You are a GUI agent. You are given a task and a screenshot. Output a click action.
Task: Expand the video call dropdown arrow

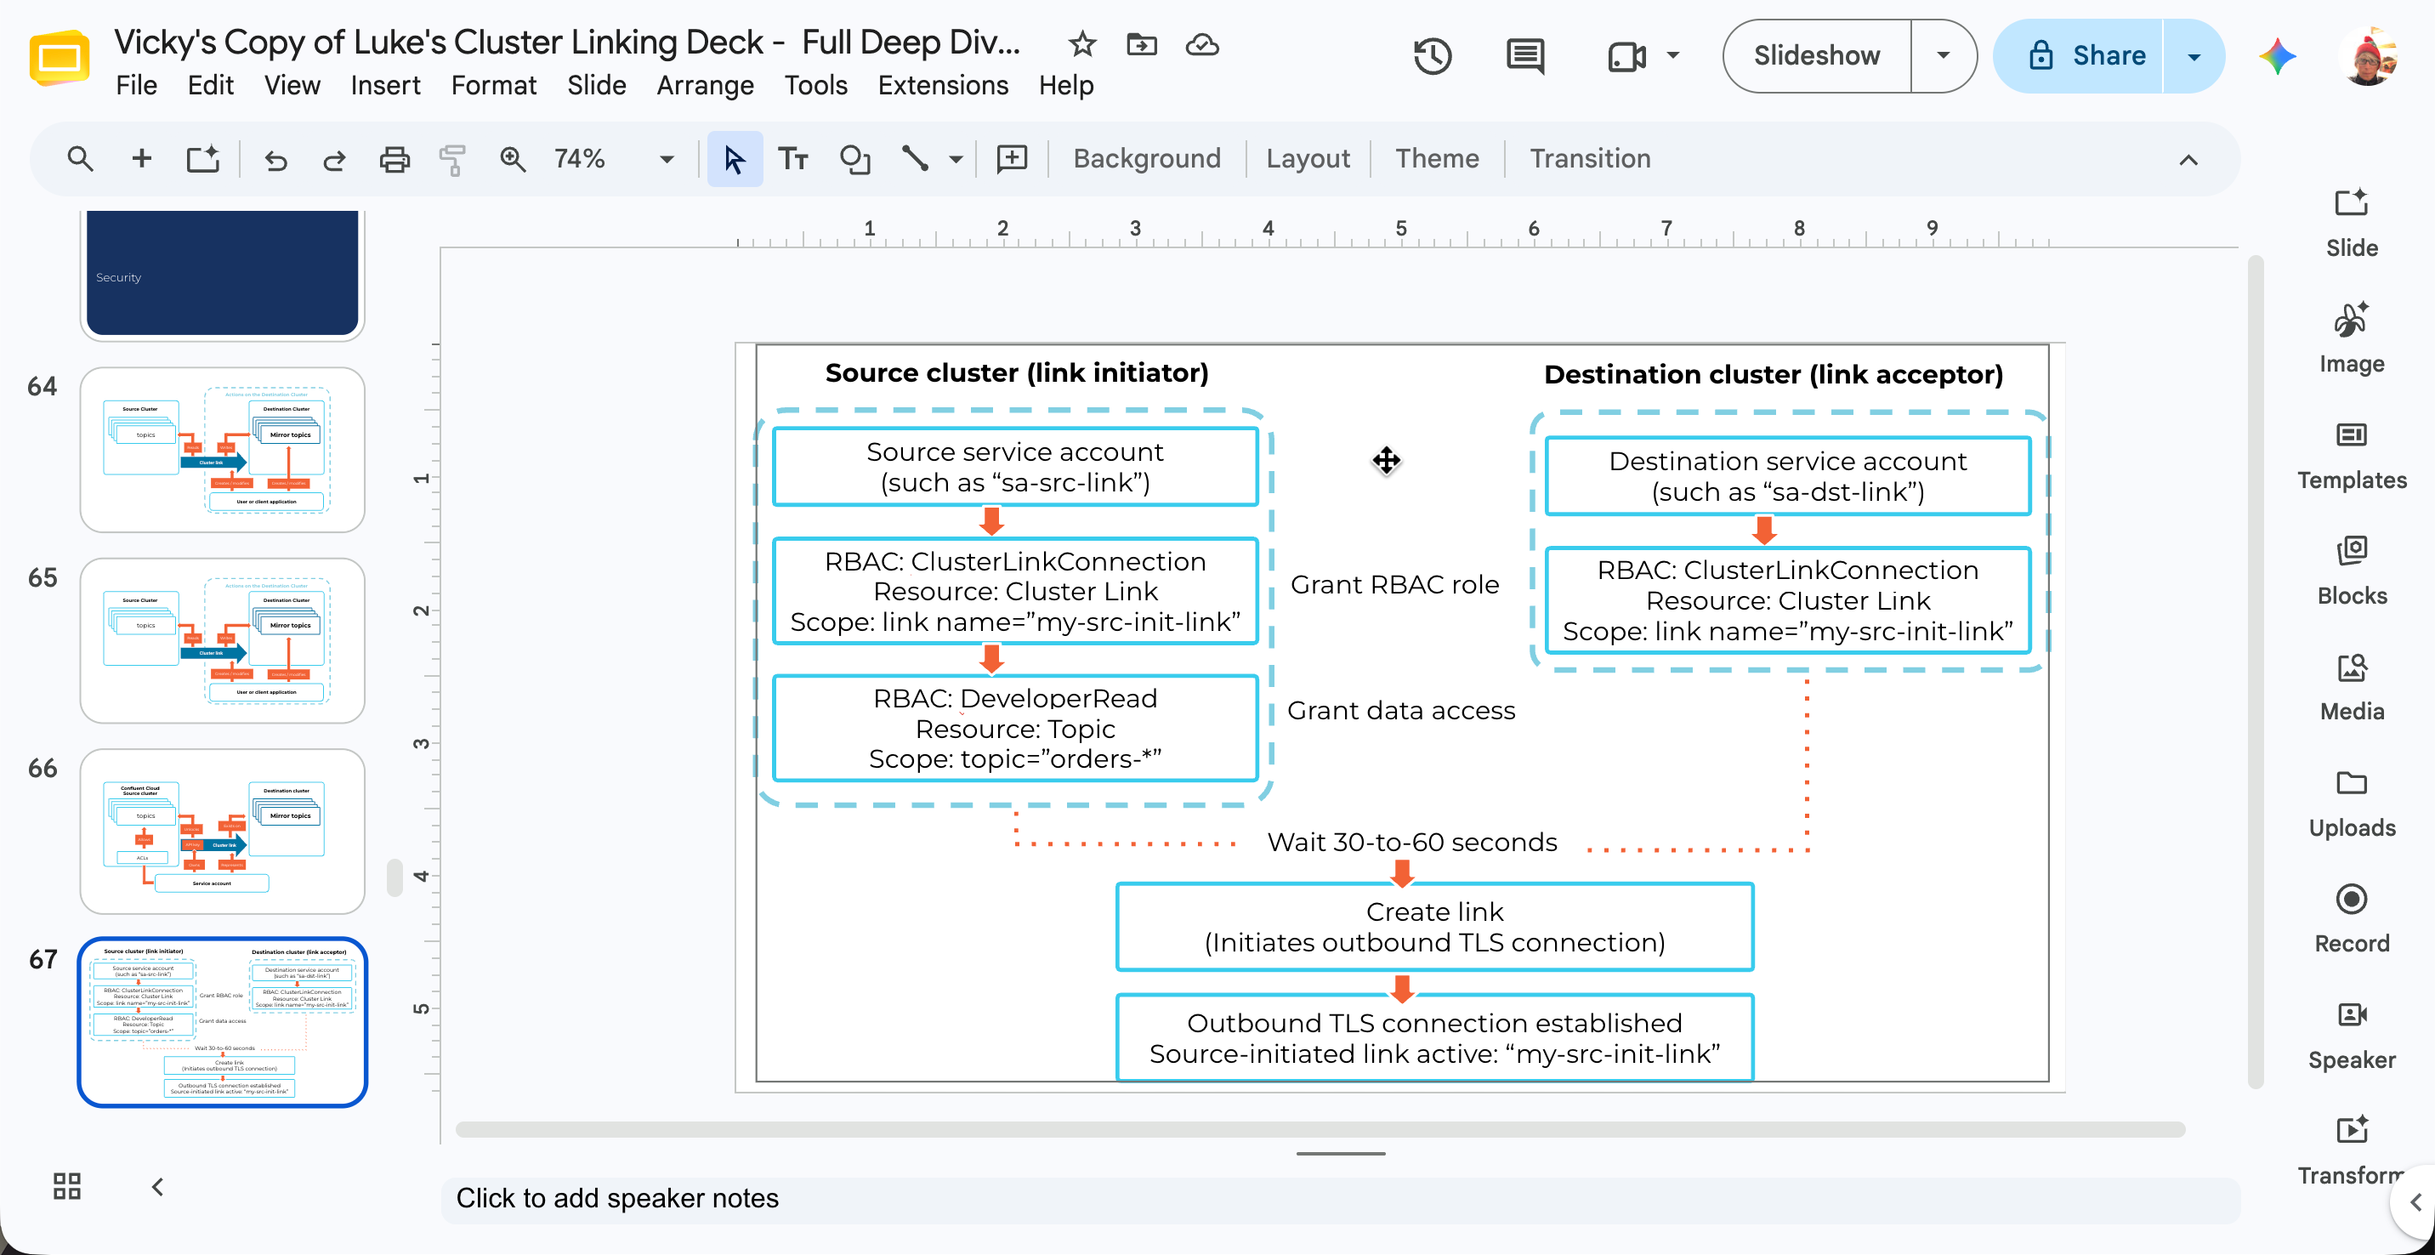pyautogui.click(x=1673, y=56)
